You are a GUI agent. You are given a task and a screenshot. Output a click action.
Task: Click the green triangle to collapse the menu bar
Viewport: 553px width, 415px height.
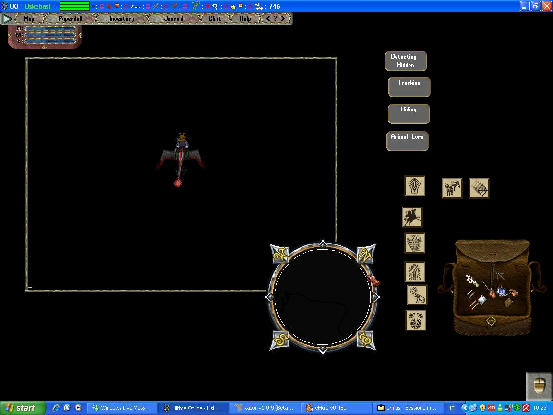pyautogui.click(x=7, y=19)
